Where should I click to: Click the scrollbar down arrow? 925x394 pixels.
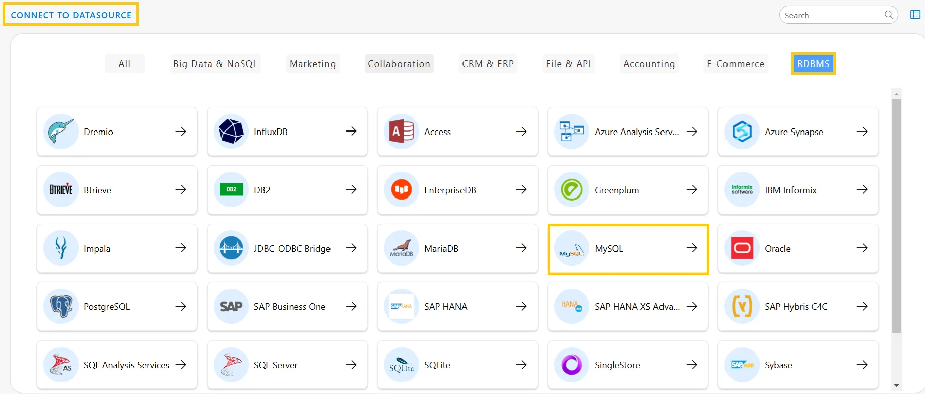click(x=896, y=386)
